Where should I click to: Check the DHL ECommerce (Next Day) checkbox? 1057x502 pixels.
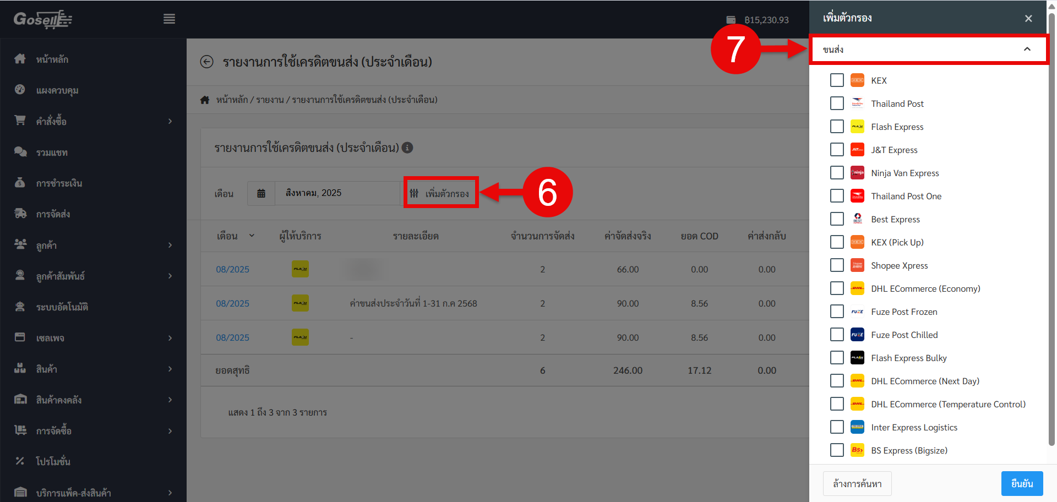(x=837, y=381)
